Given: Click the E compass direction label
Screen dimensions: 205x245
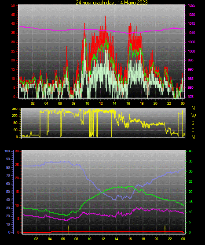Looking at the screenshot, I should point(193,130).
